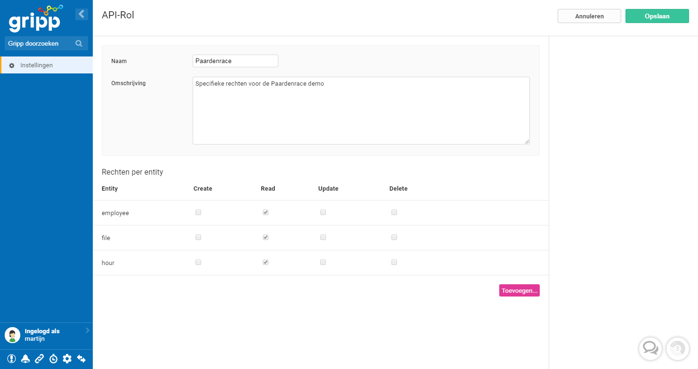The height and width of the screenshot is (369, 698).
Task: Enable Delete for employee
Action: pos(394,212)
